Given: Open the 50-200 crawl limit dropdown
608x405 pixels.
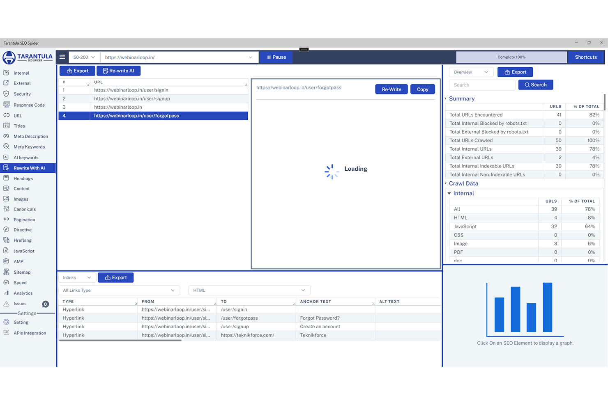Looking at the screenshot, I should tap(84, 57).
